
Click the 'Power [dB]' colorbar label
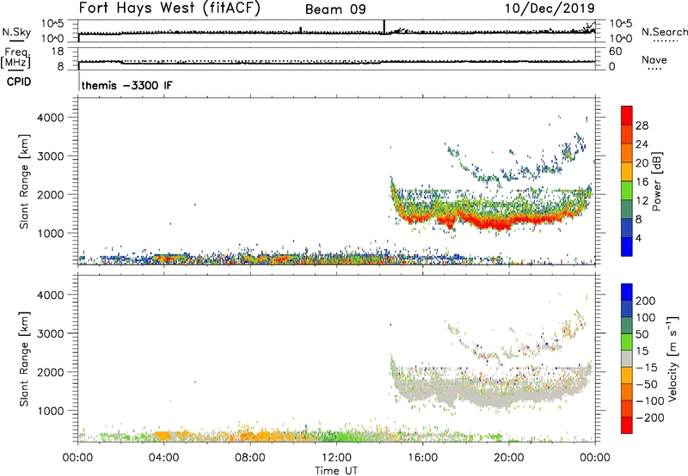[x=656, y=181]
